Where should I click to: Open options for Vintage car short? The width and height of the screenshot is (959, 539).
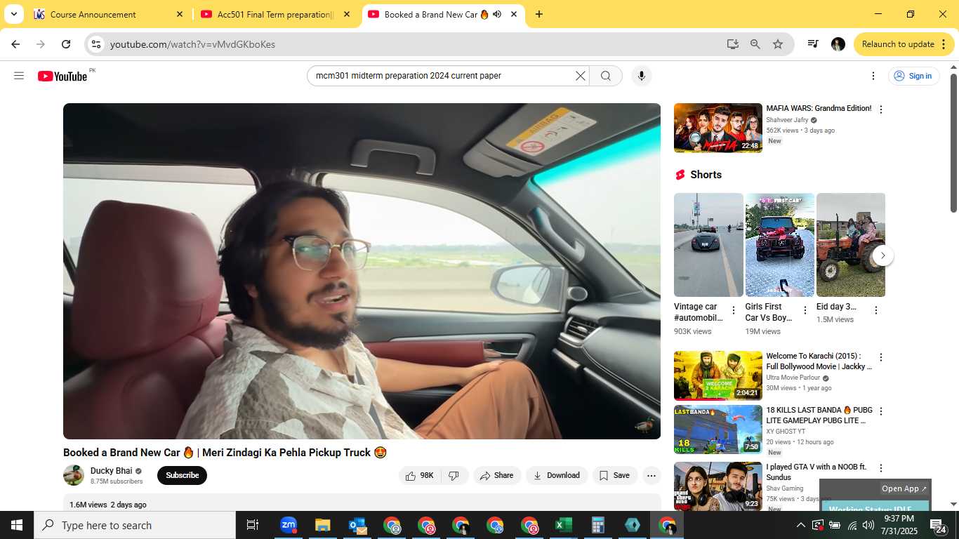(x=734, y=310)
